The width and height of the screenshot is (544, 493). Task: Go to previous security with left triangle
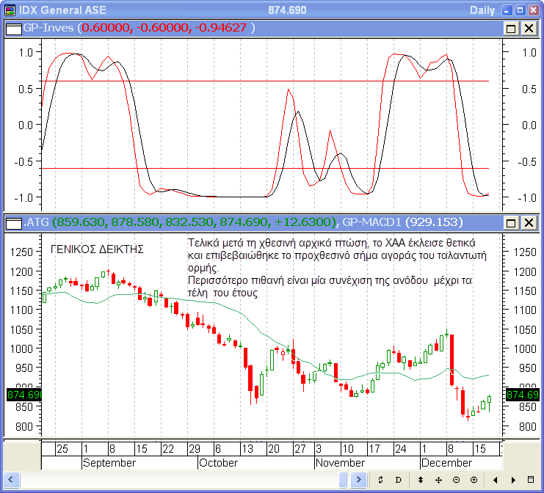pos(495,480)
